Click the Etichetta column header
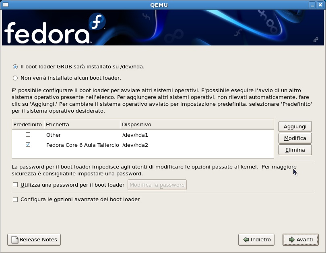 [82, 125]
